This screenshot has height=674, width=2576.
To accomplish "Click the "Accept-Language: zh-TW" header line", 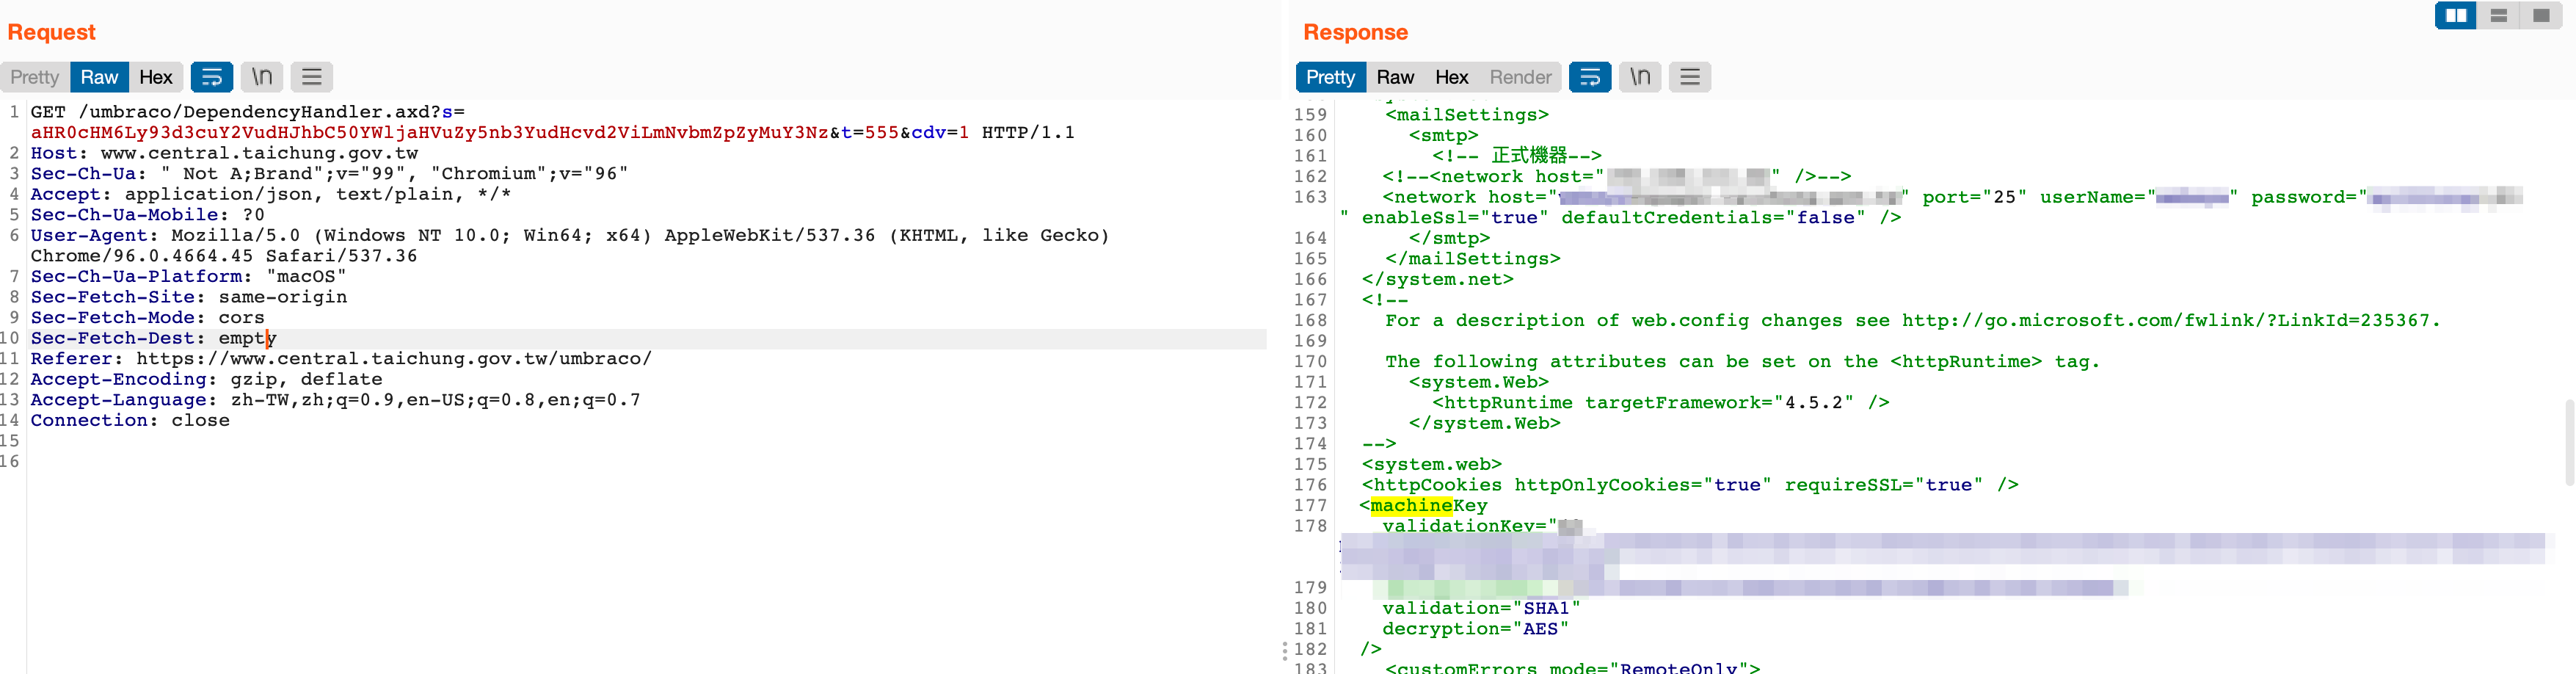I will point(336,399).
